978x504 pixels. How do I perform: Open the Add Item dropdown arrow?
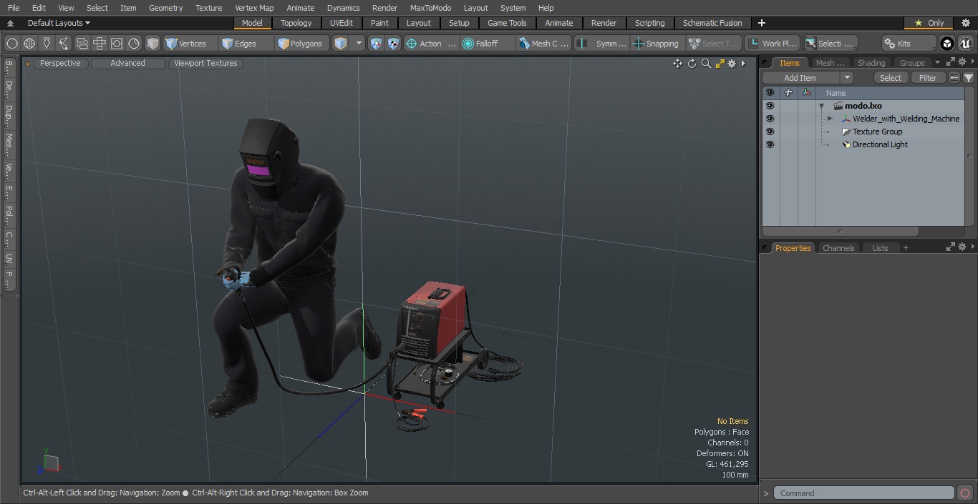(x=847, y=78)
